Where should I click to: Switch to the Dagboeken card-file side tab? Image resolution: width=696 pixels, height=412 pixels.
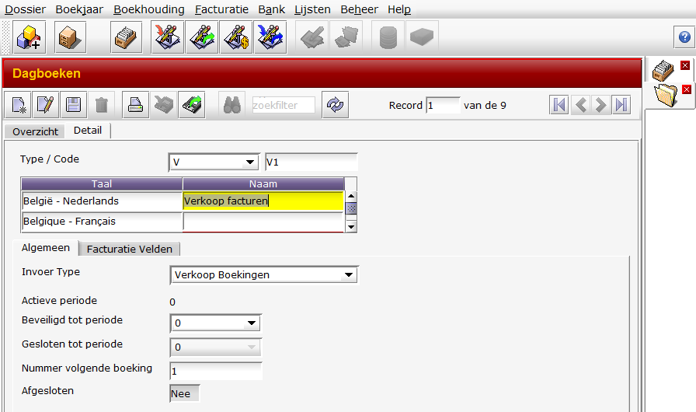(x=663, y=70)
